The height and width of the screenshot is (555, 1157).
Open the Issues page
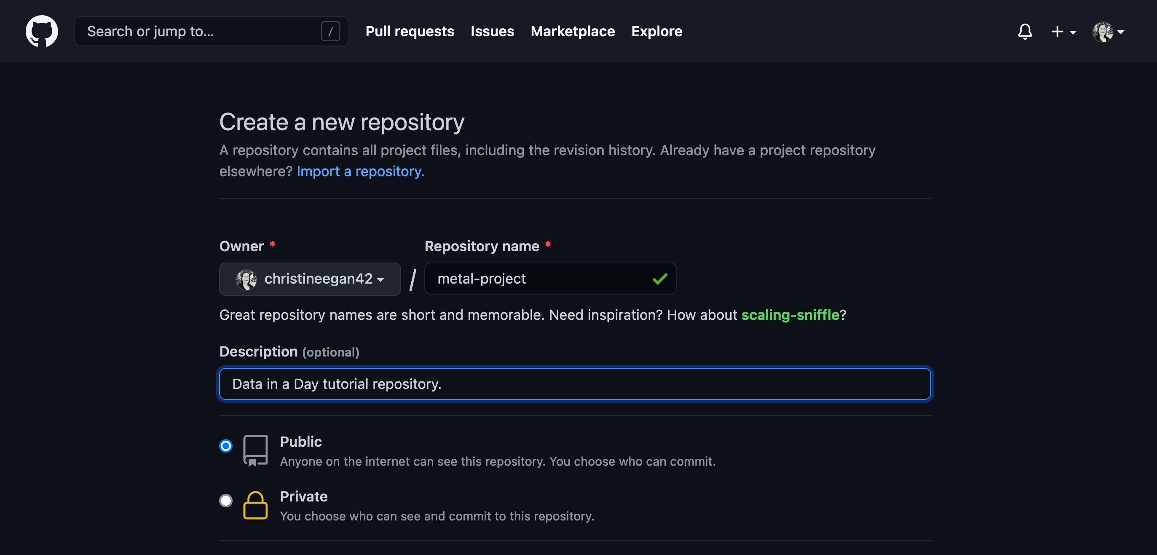(492, 32)
